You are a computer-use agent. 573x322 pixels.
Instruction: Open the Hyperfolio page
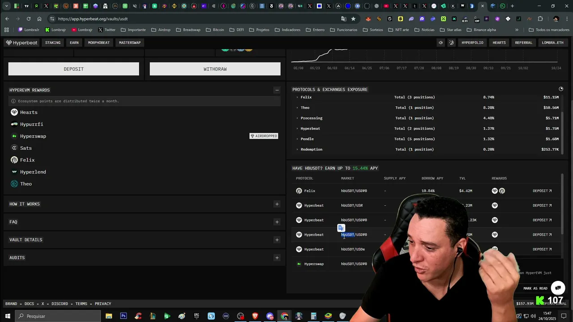[472, 42]
